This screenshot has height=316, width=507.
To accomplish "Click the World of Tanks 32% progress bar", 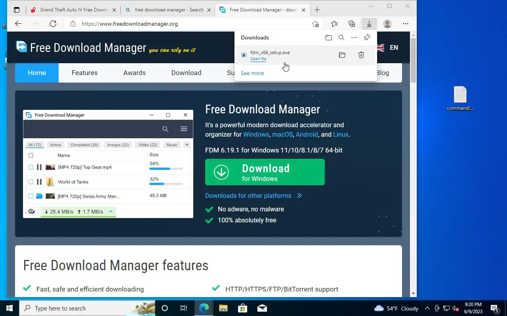I will (166, 184).
